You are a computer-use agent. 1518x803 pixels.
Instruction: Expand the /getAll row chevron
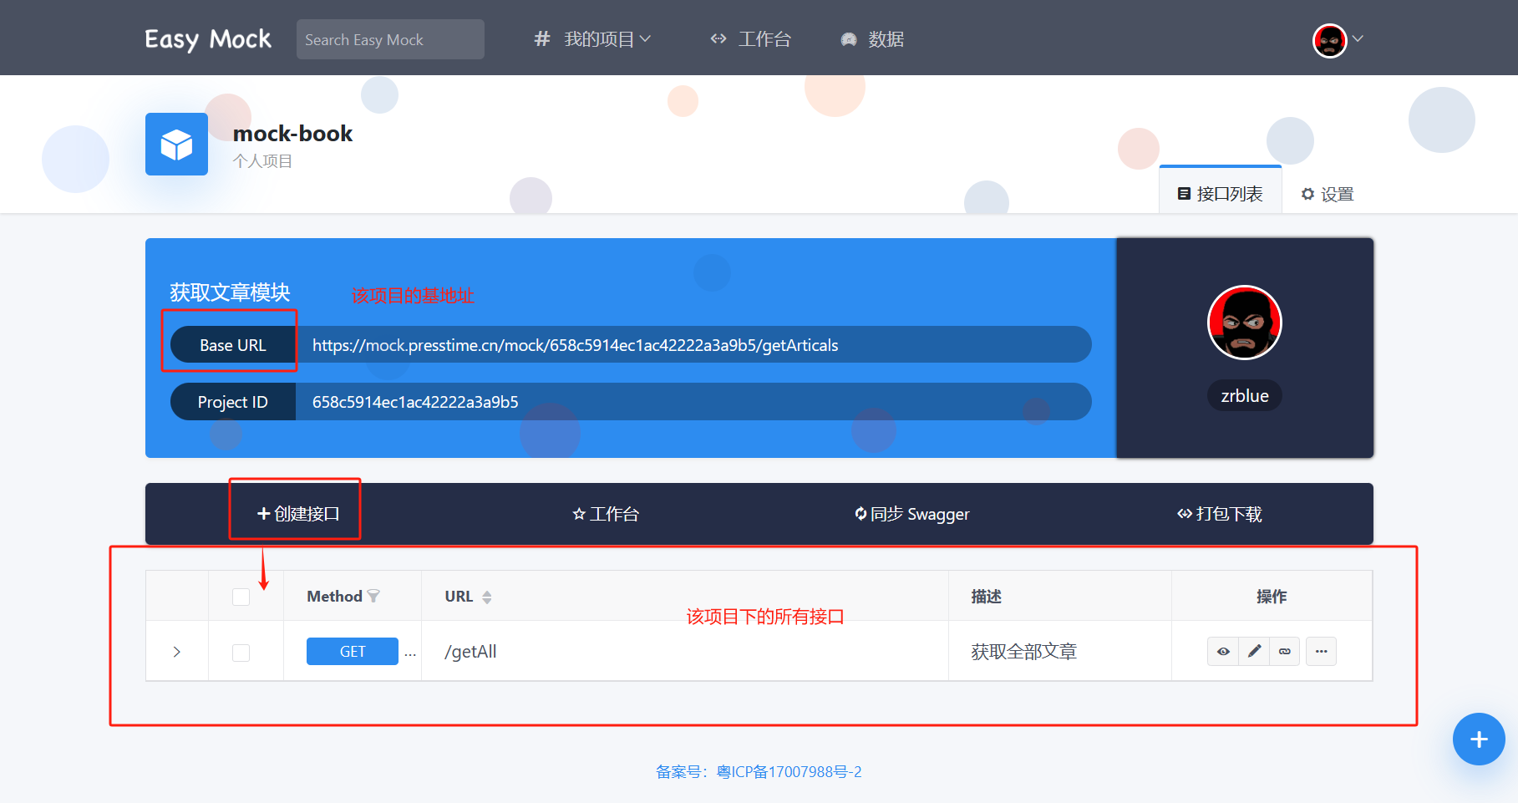176,651
